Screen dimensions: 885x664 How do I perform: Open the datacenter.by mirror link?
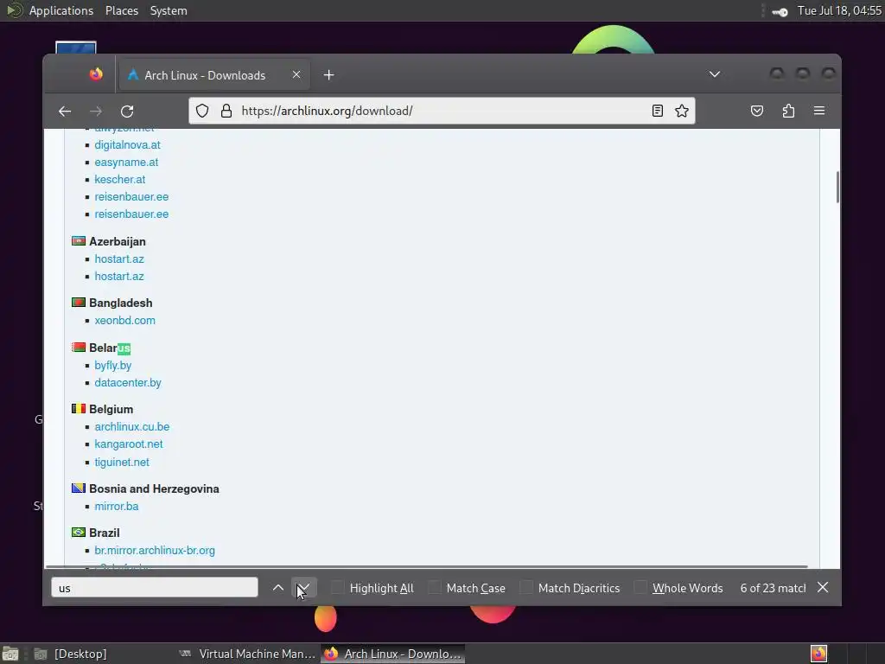[x=128, y=383]
